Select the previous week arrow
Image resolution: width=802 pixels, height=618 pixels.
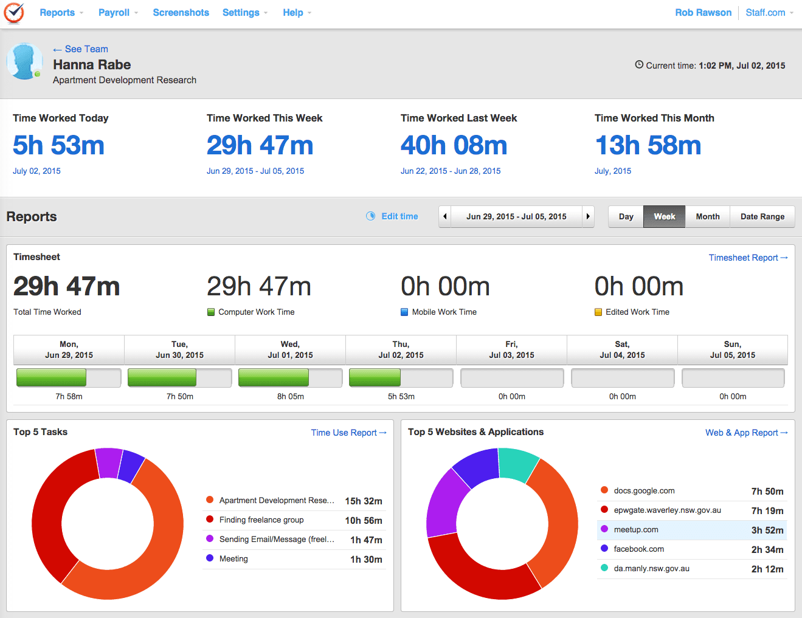coord(444,216)
